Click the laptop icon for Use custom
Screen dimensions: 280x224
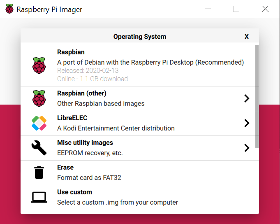click(39, 197)
